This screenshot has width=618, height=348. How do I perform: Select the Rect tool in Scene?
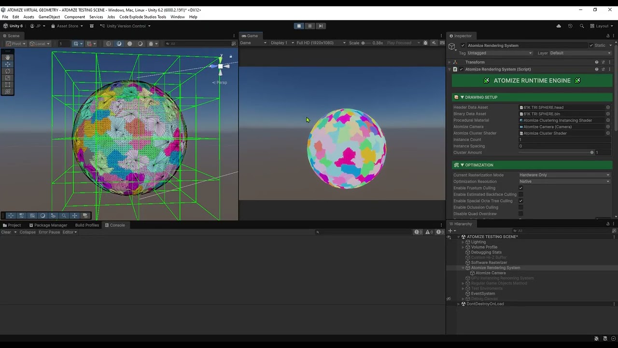point(8,85)
